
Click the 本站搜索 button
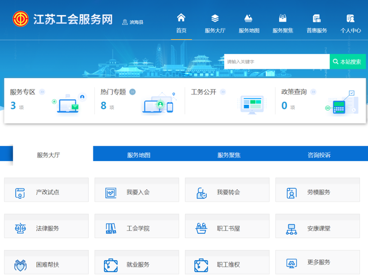pos(347,61)
